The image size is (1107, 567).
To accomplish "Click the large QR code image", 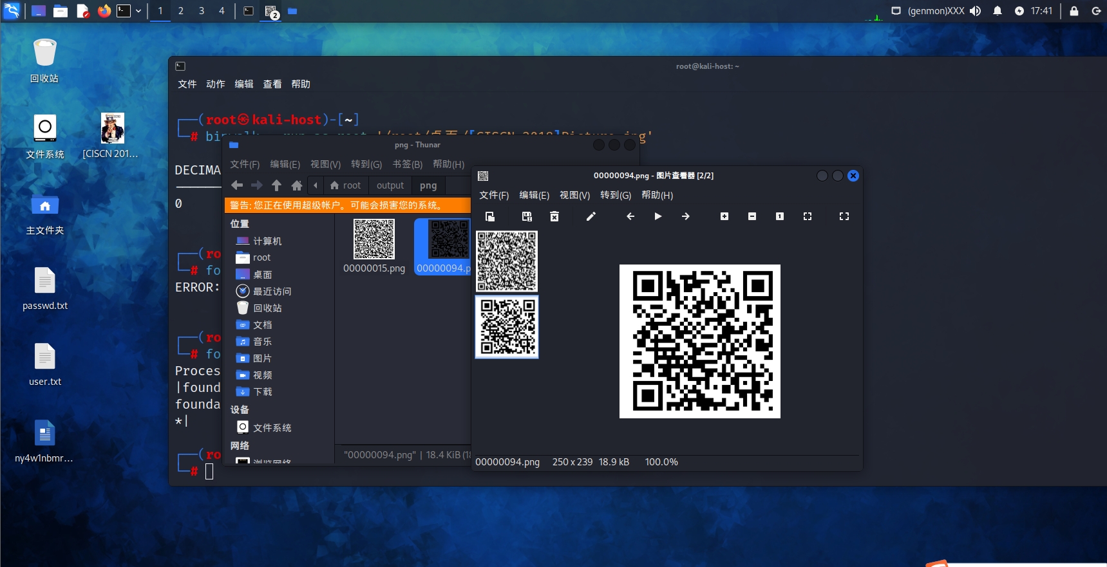I will coord(700,341).
